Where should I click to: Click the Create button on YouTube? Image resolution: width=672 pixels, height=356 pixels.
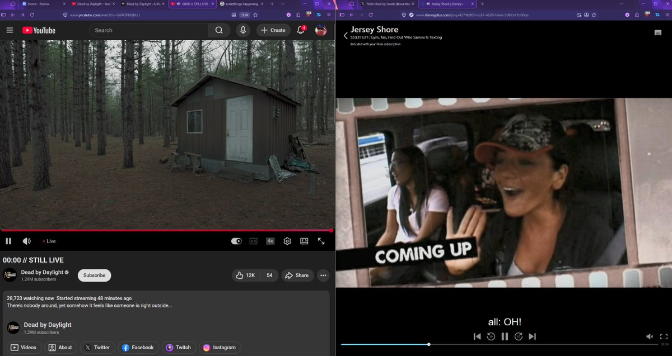[x=273, y=30]
